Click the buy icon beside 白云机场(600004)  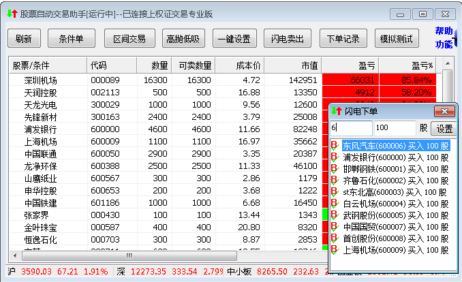coord(335,204)
